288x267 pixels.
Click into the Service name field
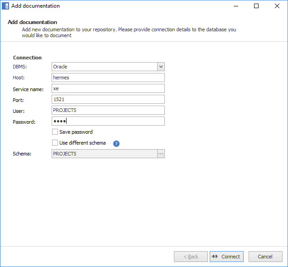108,88
